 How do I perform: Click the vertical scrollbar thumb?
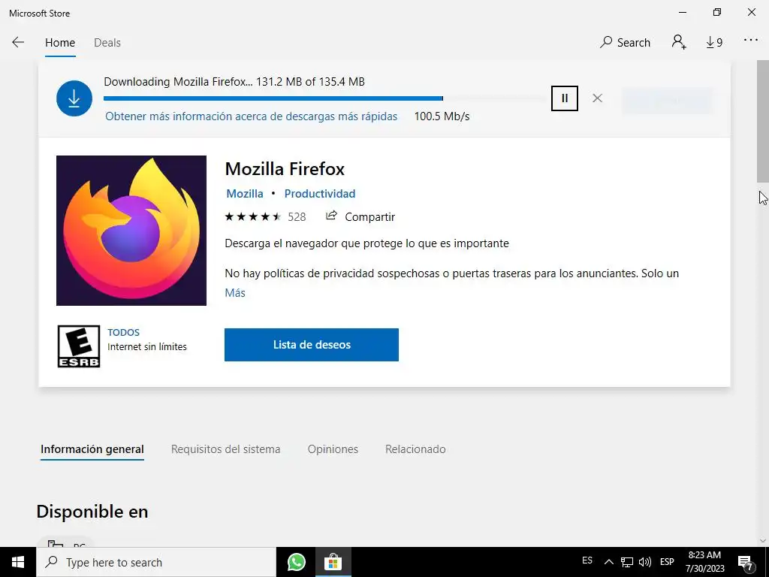[x=763, y=122]
